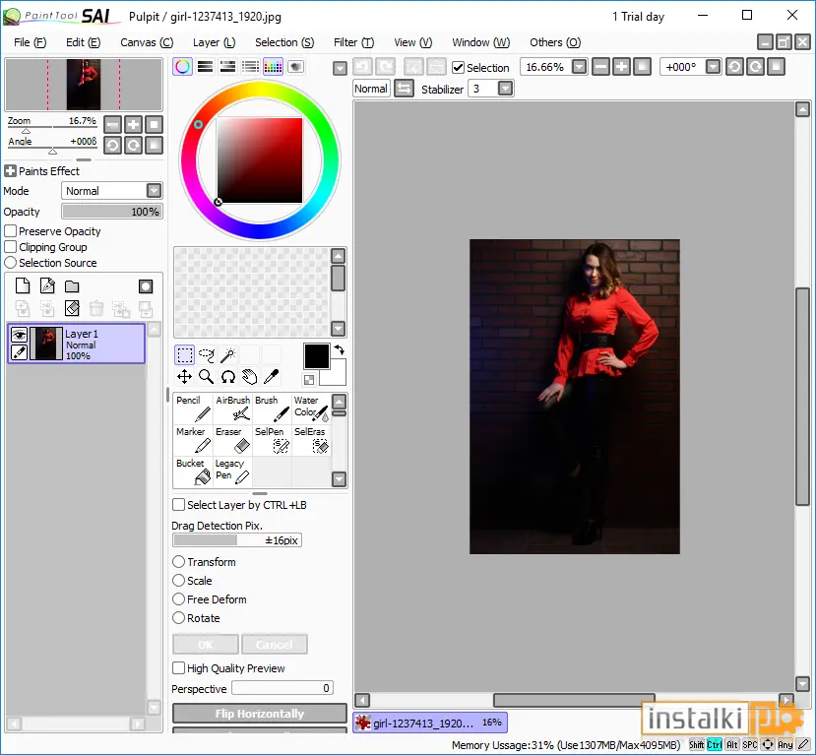Hide Layer1 with the eye icon

(x=19, y=335)
